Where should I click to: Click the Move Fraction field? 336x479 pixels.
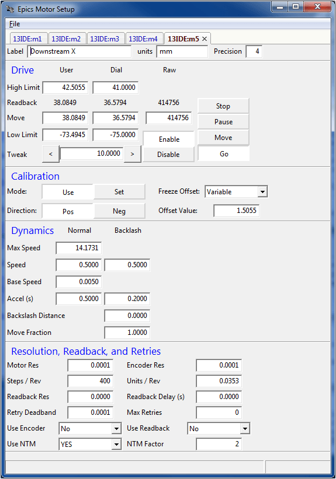[127, 333]
